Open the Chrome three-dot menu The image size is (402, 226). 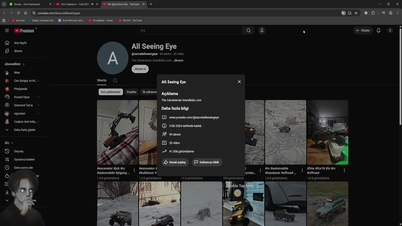398,13
